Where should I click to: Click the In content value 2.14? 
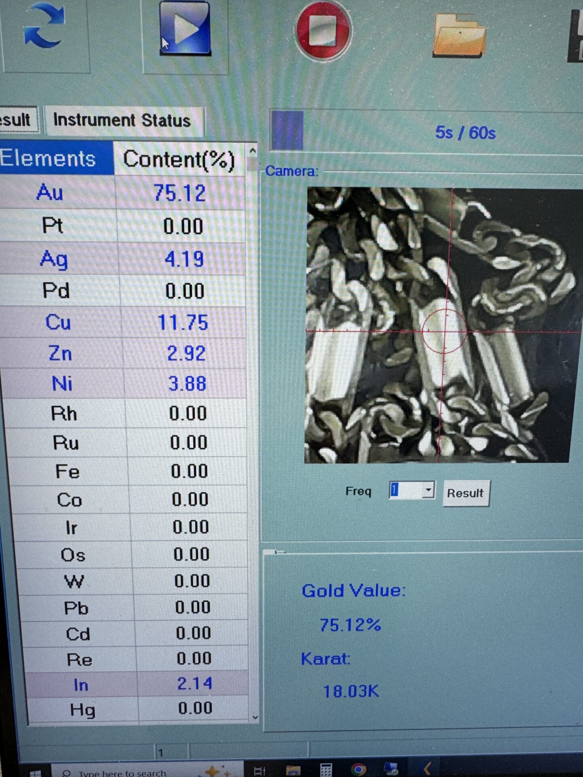[195, 684]
